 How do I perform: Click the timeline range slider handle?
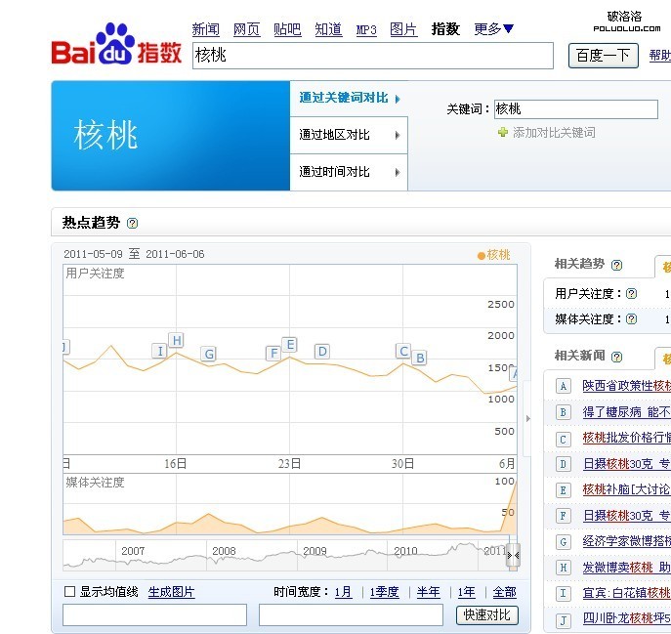click(513, 555)
